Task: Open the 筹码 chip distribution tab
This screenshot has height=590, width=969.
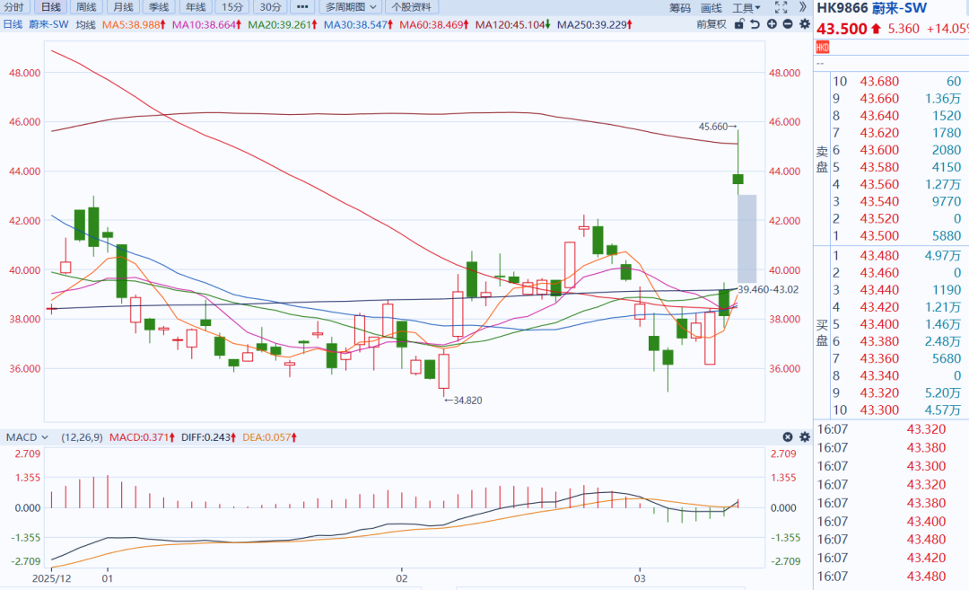Action: click(680, 8)
